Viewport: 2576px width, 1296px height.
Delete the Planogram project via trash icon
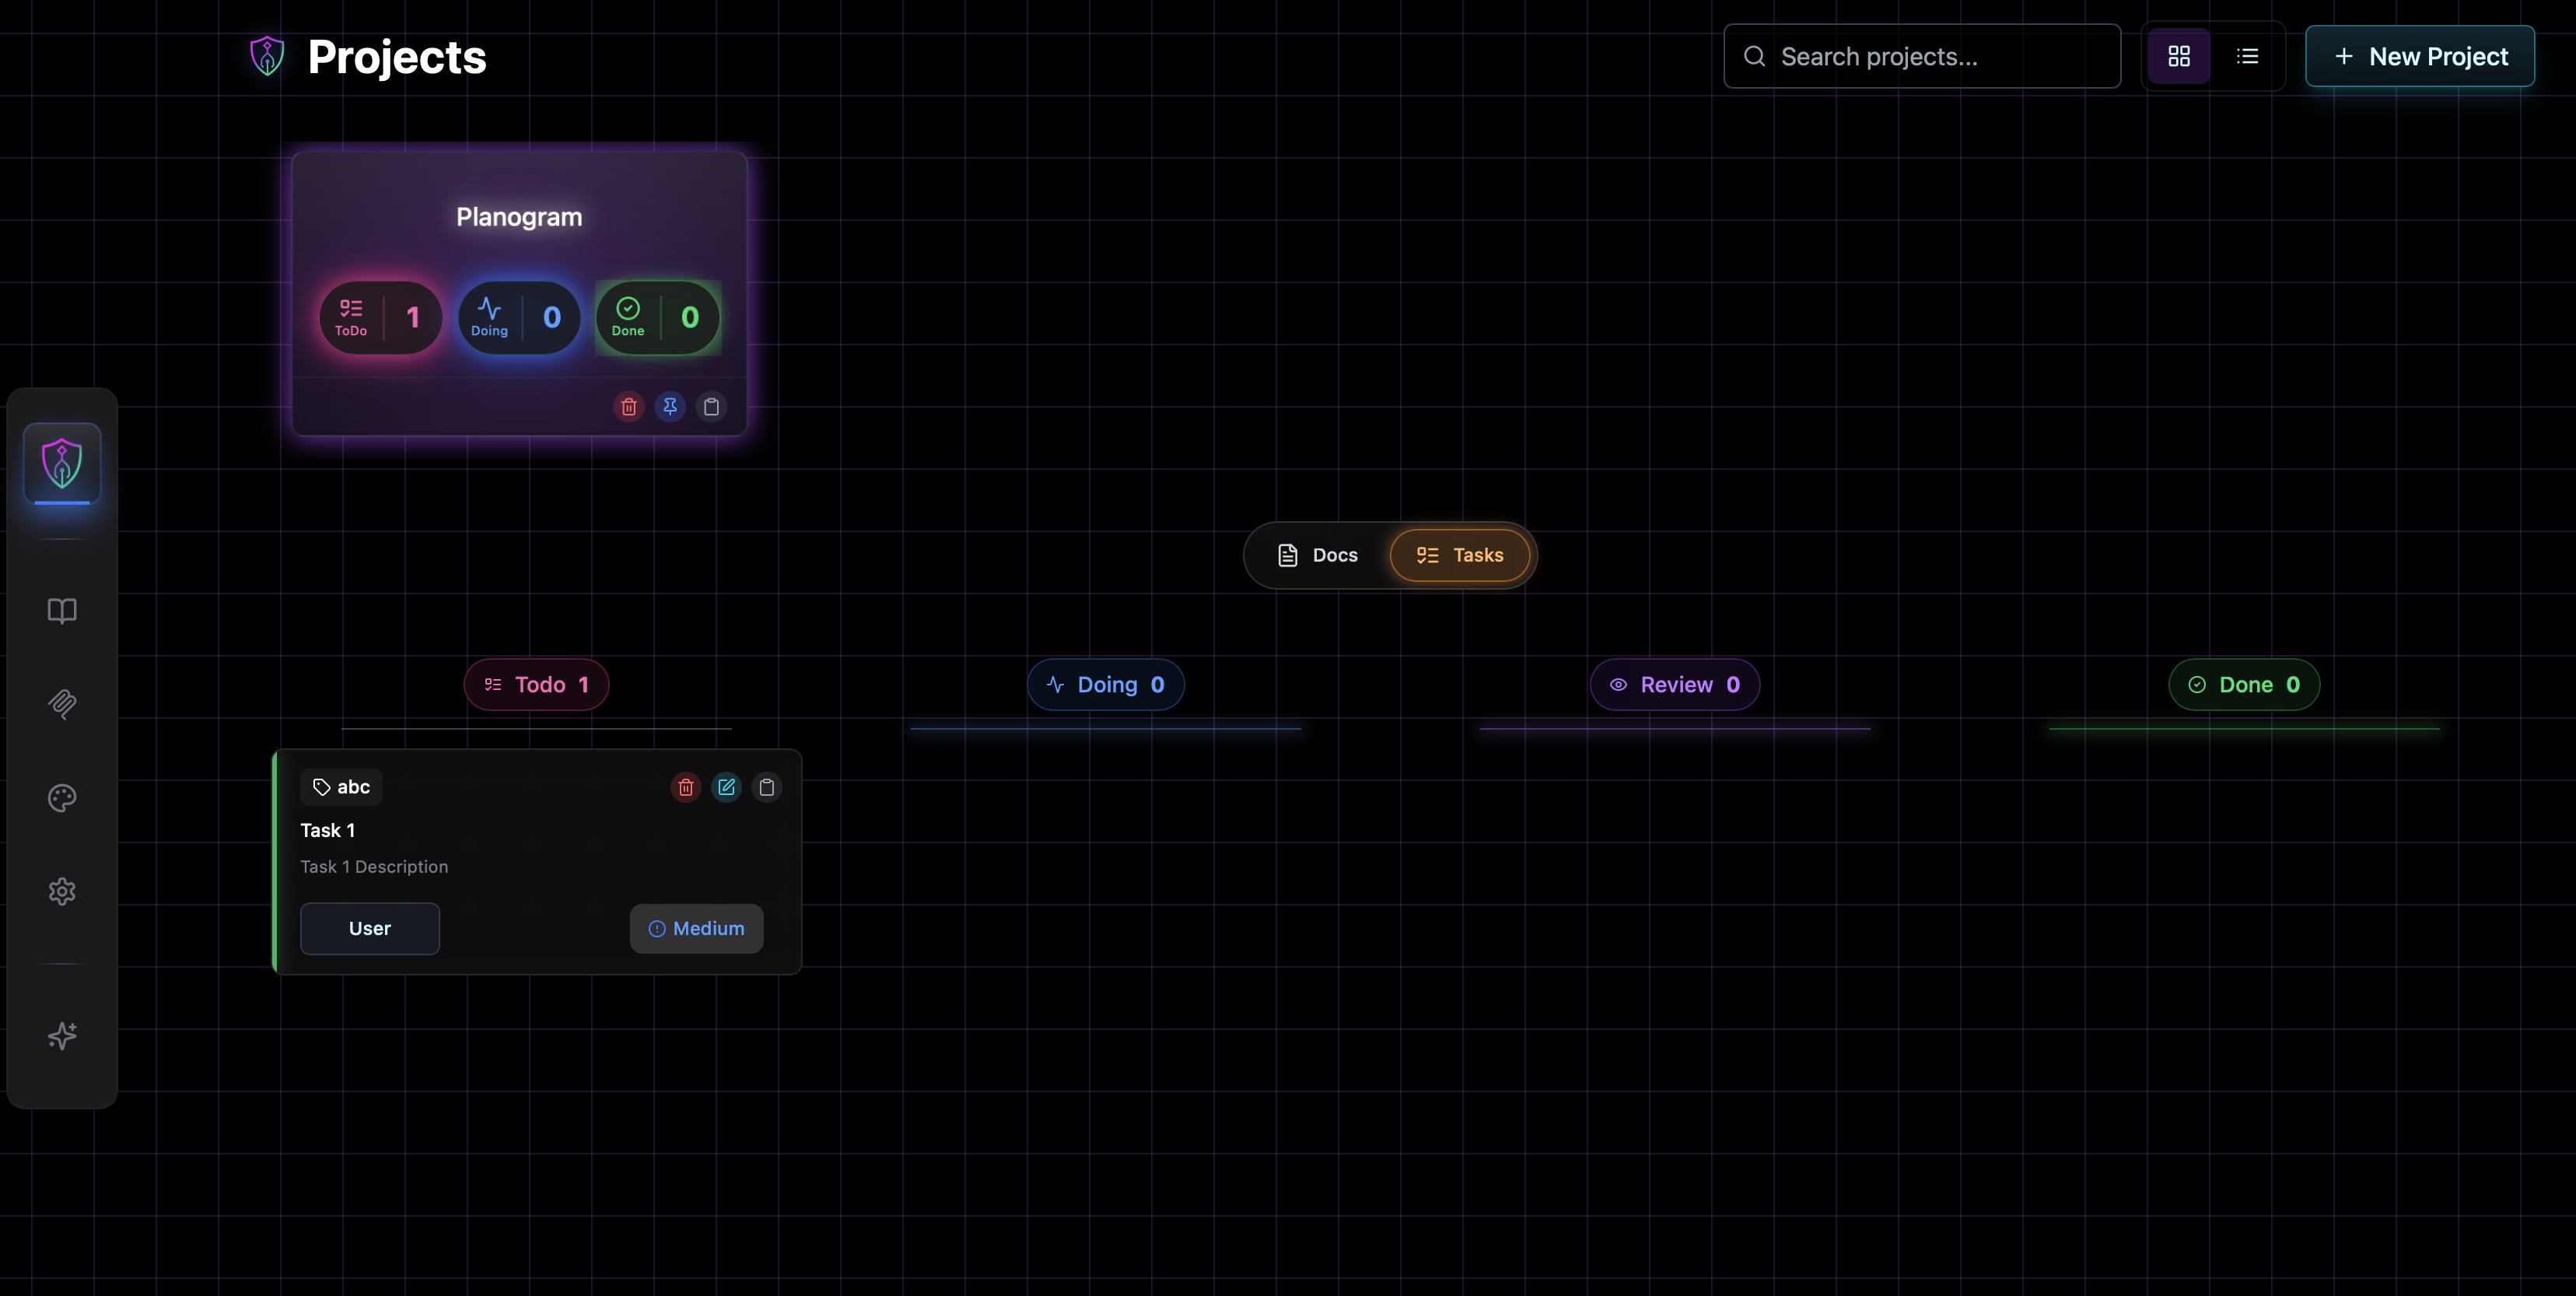628,407
